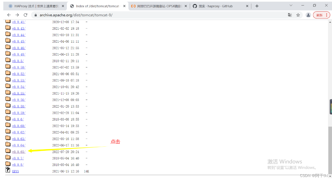The height and width of the screenshot is (180, 332).
Task: Open the v9.0.53/ directory link
Action: tap(19, 80)
